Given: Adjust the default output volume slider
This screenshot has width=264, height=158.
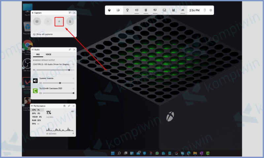Looking at the screenshot, I should click(55, 70).
